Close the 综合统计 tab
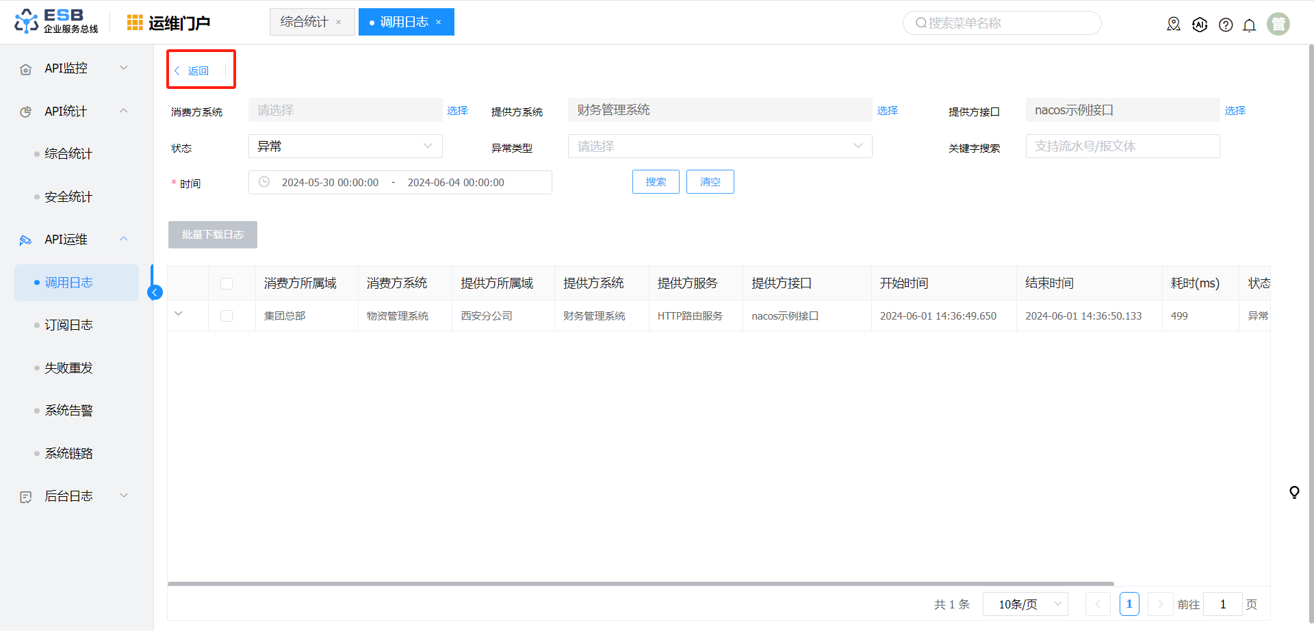 338,23
